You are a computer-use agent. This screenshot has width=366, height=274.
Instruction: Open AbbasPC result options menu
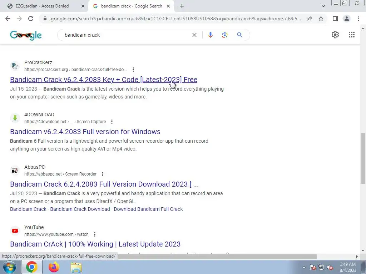click(x=102, y=174)
